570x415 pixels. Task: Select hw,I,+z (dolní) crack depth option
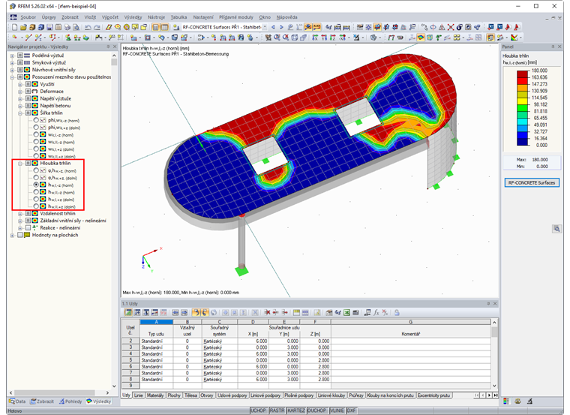click(36, 199)
